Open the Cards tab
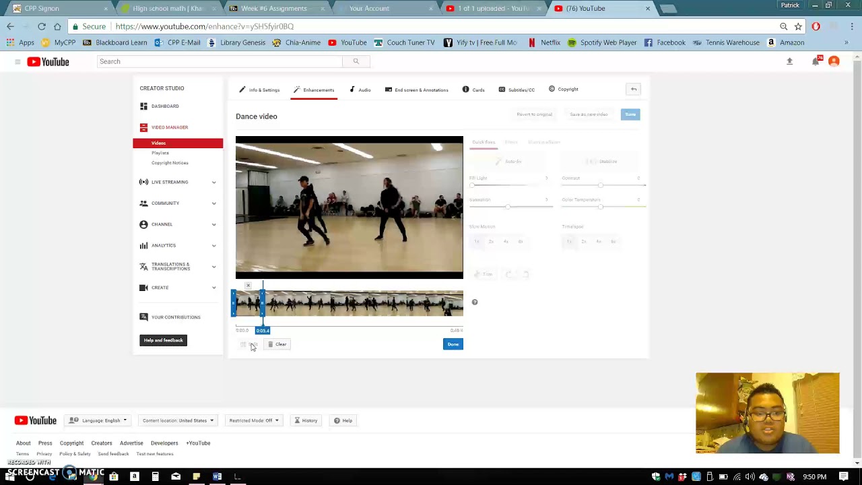This screenshot has width=862, height=485. (473, 90)
